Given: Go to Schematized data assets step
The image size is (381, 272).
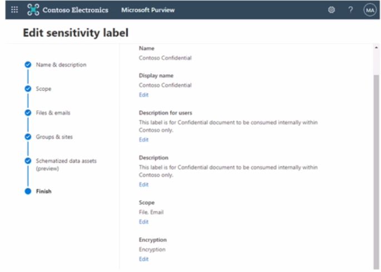Looking at the screenshot, I should [66, 164].
